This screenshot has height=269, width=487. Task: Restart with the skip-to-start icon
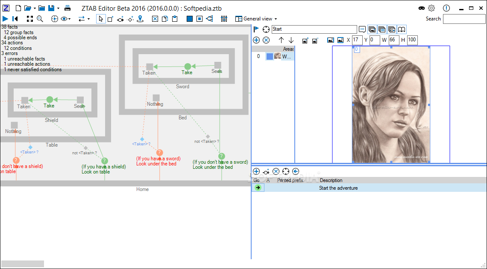pos(15,19)
